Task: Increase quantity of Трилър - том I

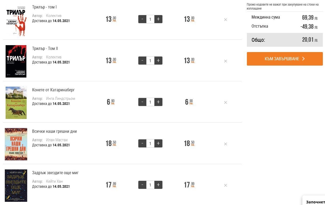Action: 158,19
